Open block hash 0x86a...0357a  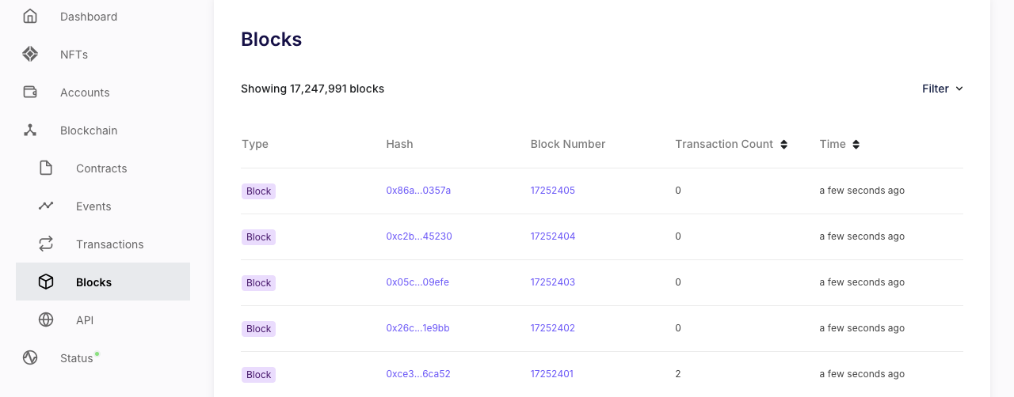pos(418,191)
